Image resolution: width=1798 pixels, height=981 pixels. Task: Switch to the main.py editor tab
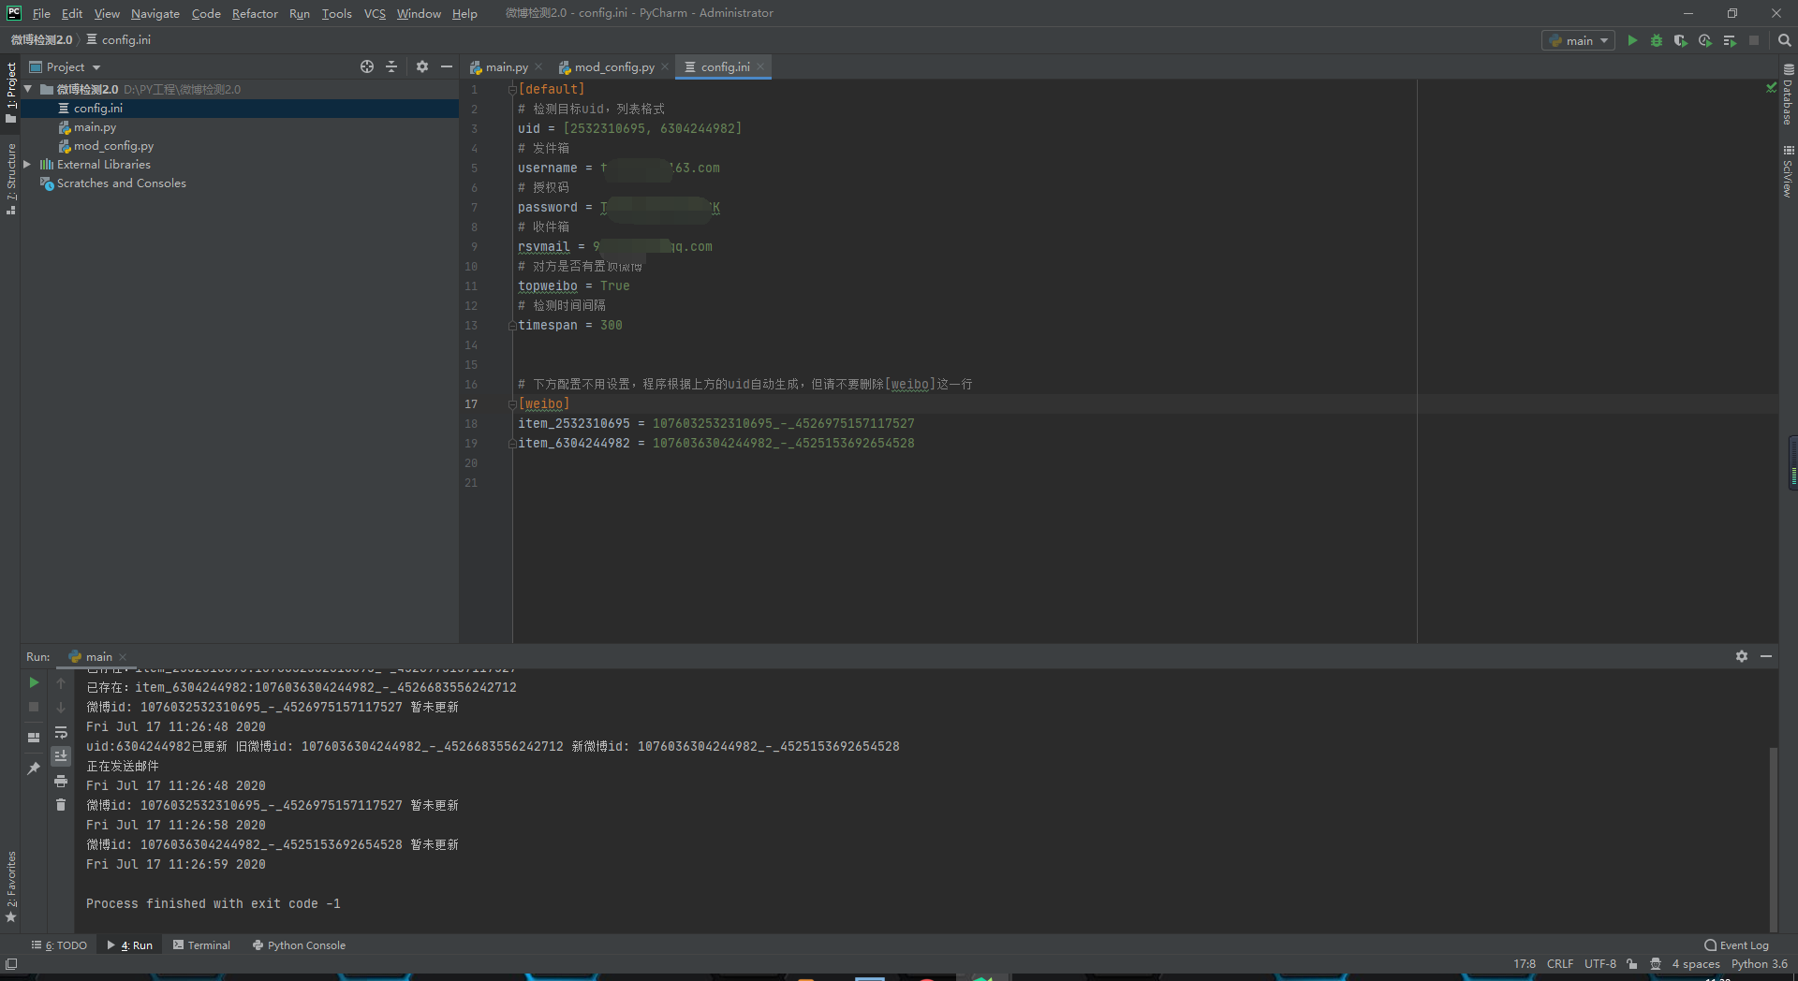pos(506,66)
